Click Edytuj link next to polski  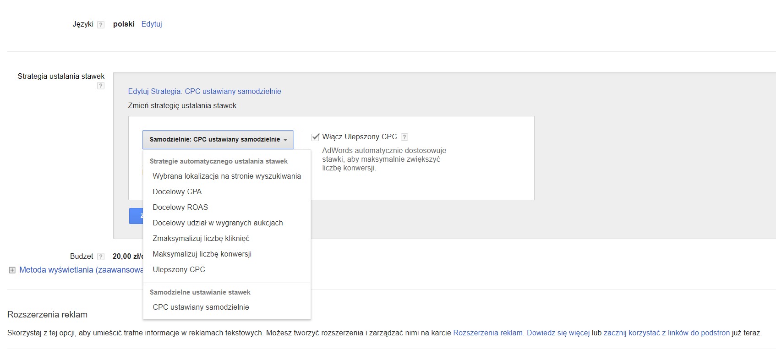tap(152, 24)
